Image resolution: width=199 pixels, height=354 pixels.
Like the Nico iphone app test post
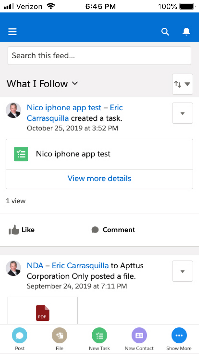pyautogui.click(x=21, y=230)
